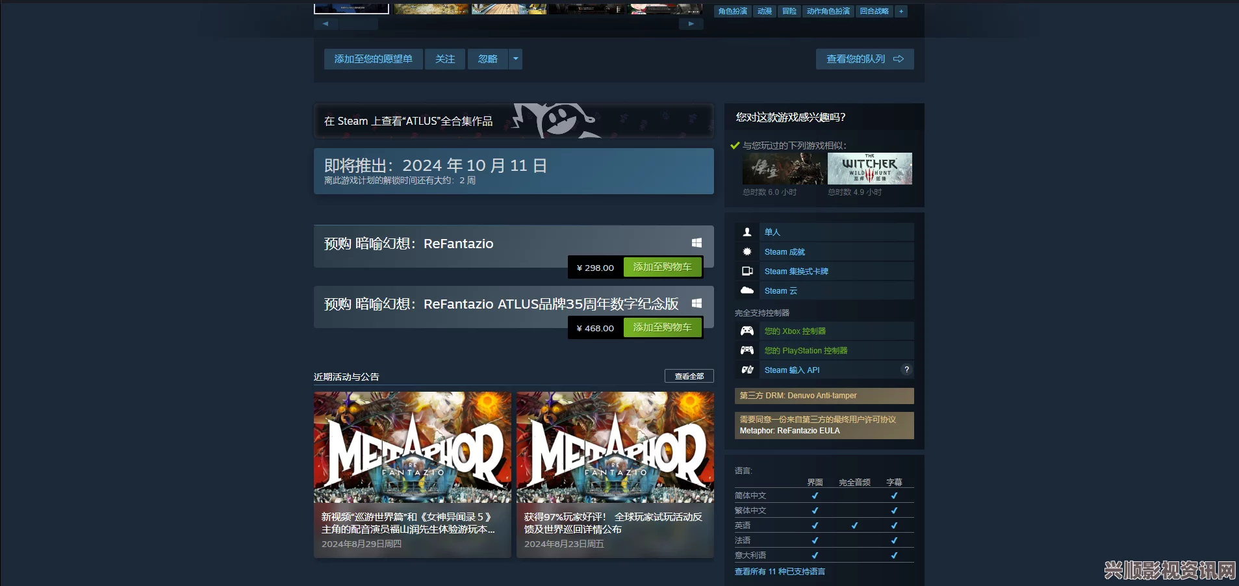The height and width of the screenshot is (586, 1239).
Task: Click the Denuvo Anti-tamper DRM notice
Action: pos(824,396)
